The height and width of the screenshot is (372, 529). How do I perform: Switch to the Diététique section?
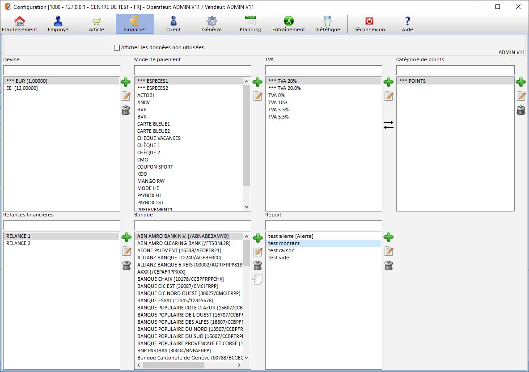(327, 24)
